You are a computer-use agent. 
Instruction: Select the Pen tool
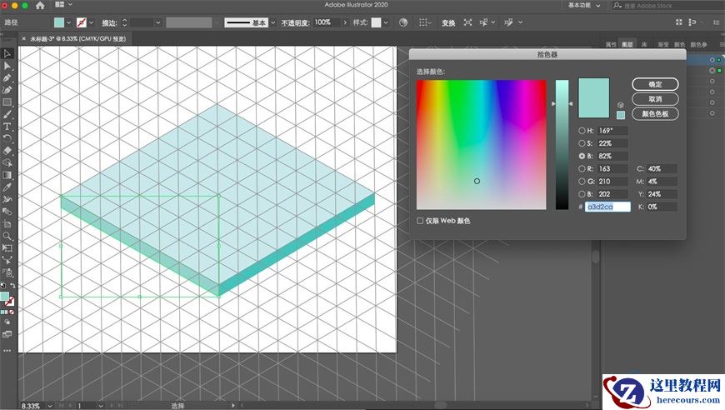7,78
